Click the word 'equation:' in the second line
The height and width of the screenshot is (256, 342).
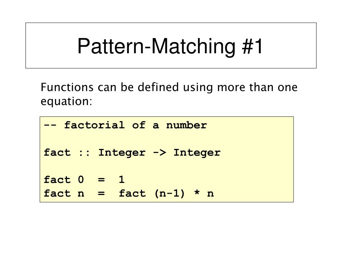(x=66, y=101)
